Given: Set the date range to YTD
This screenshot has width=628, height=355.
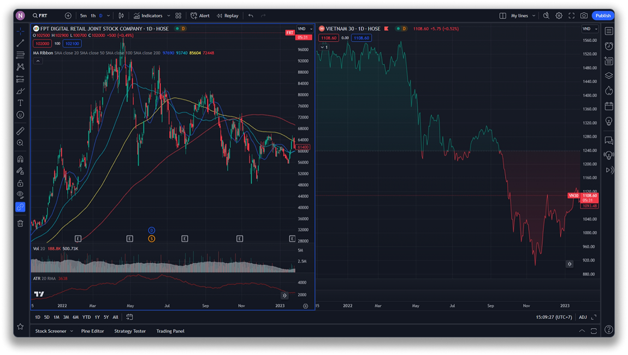Looking at the screenshot, I should [86, 317].
